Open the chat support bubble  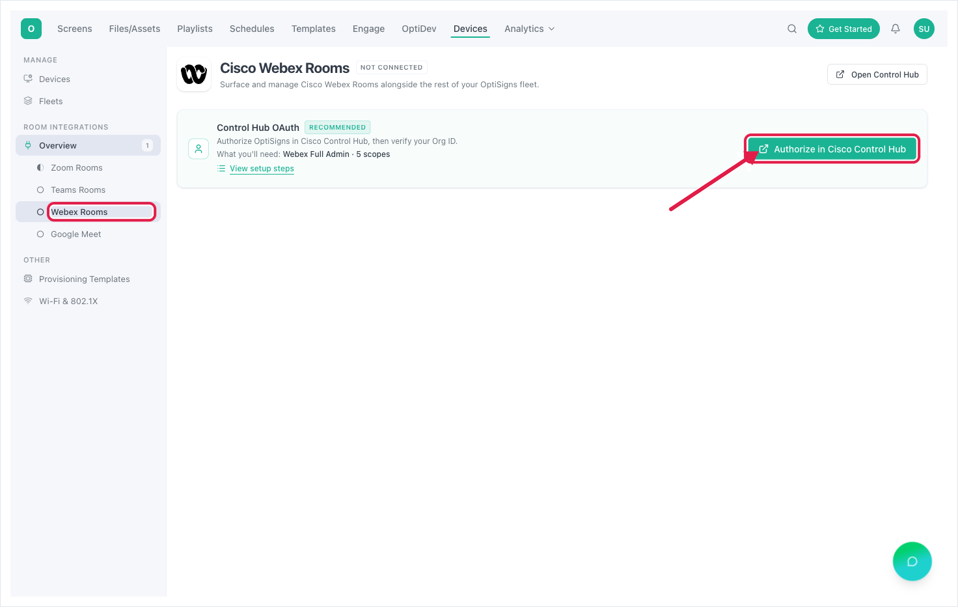(912, 561)
